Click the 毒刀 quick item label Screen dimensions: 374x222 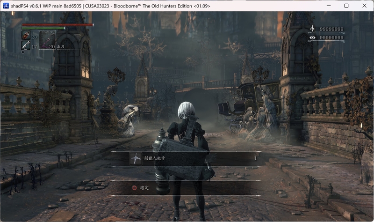tap(60, 47)
